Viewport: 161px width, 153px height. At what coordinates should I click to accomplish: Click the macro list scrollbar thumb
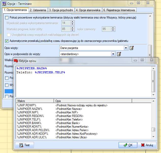[x=153, y=129]
